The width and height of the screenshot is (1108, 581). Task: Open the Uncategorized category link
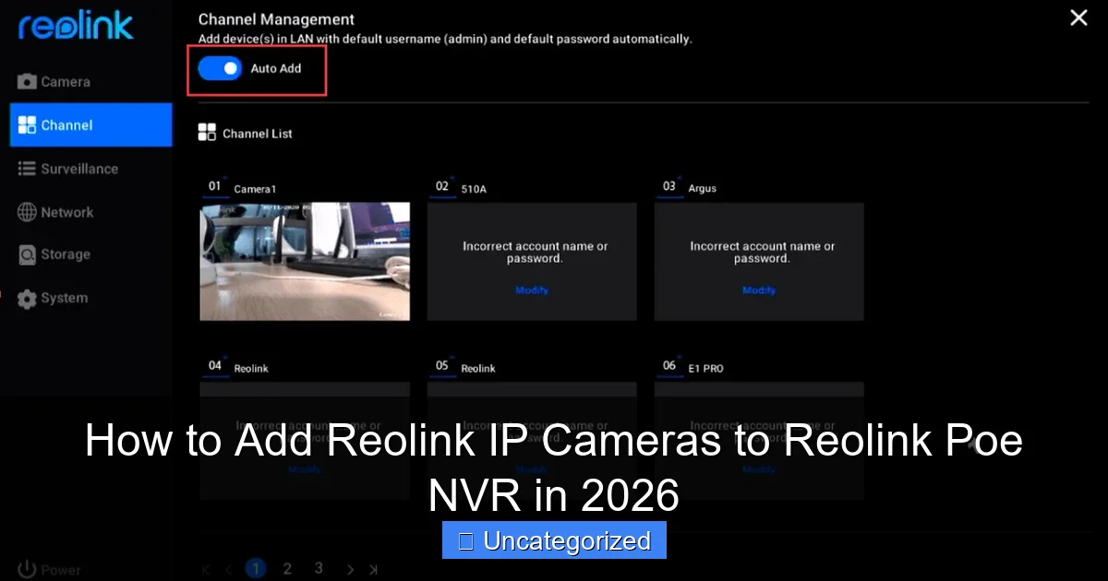click(x=554, y=540)
